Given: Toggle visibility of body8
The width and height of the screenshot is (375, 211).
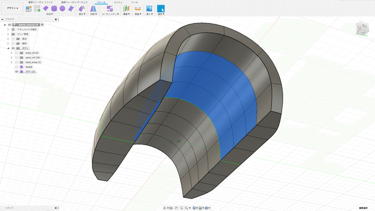Looking at the screenshot, I should click(16, 67).
